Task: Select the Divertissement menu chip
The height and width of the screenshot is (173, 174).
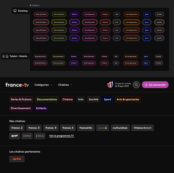Action: tap(21, 108)
